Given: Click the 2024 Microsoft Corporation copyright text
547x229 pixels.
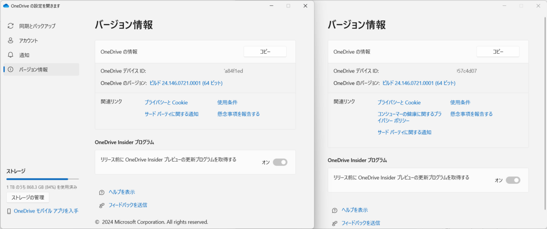Looking at the screenshot, I should (x=152, y=222).
